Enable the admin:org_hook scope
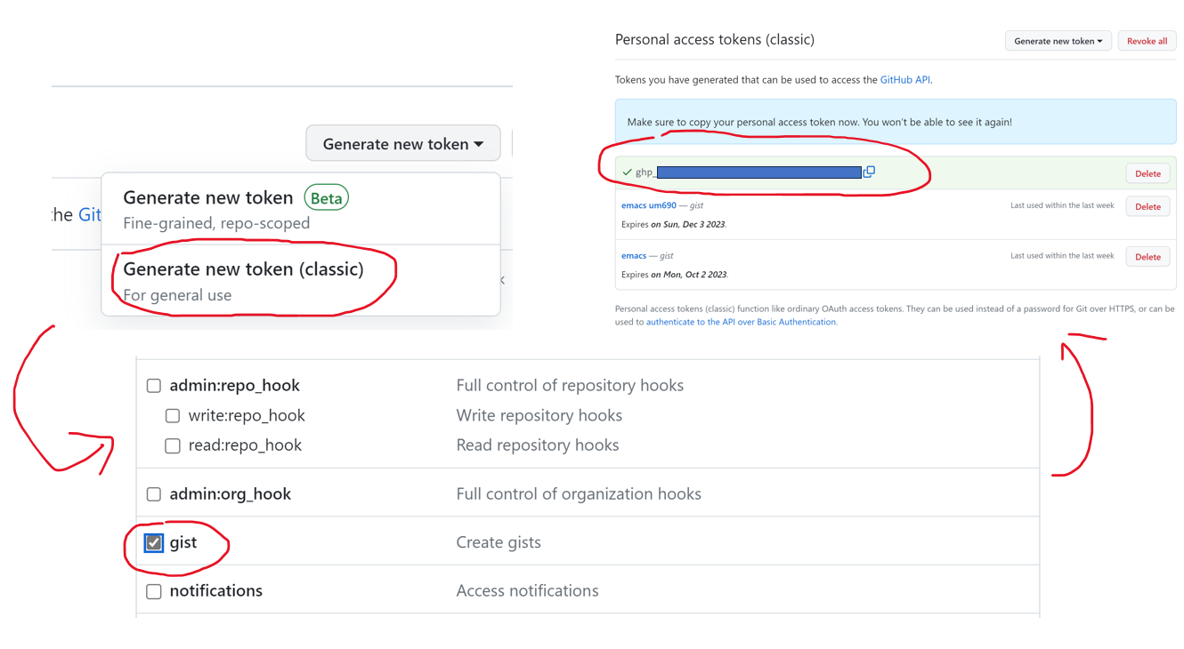 tap(154, 494)
